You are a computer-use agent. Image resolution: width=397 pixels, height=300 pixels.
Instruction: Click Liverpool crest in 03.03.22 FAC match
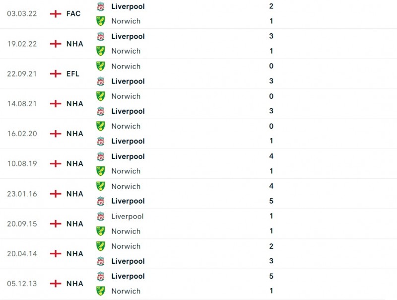point(101,6)
